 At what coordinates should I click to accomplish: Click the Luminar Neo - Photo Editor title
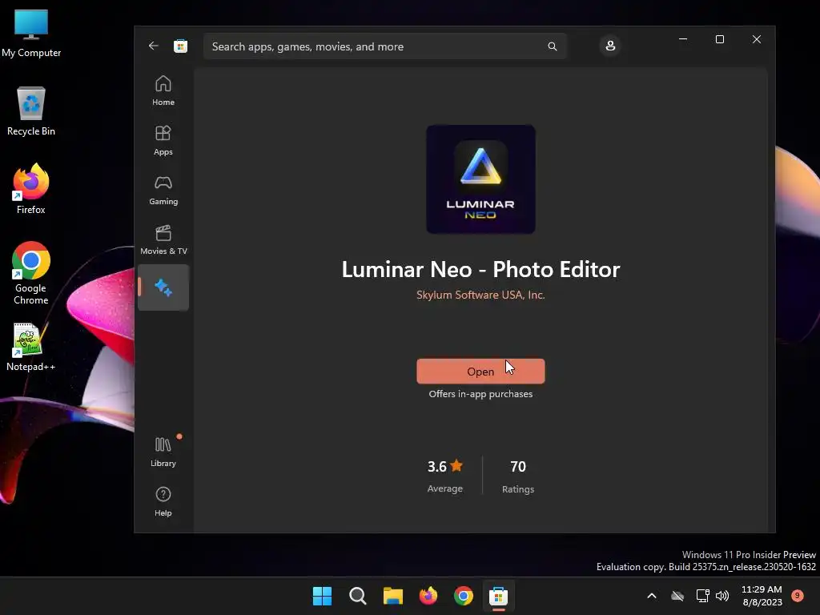click(480, 269)
